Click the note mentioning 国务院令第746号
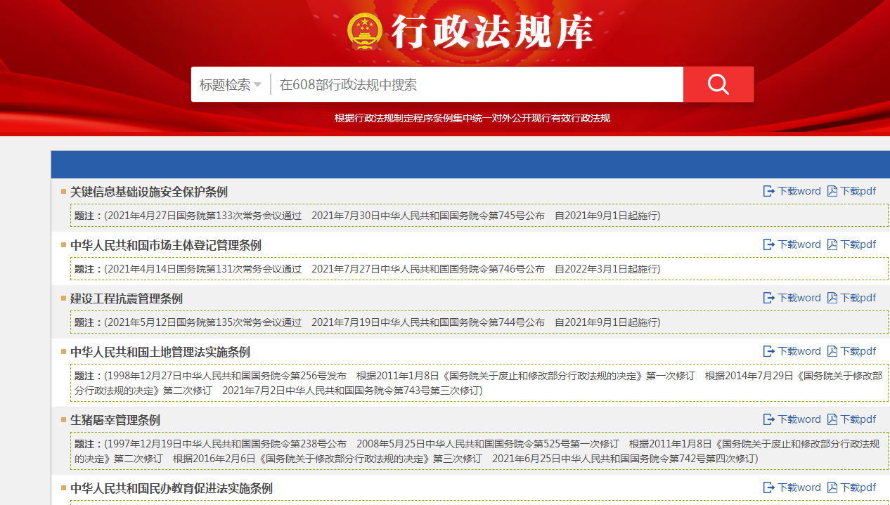This screenshot has height=505, width=890. (479, 269)
